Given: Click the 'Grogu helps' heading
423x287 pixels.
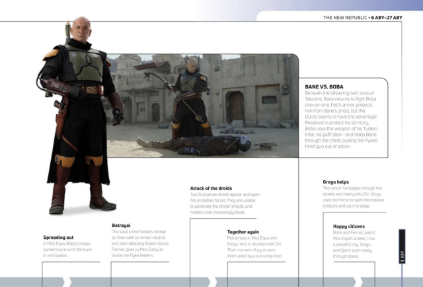Looking at the screenshot, I should [336, 182].
